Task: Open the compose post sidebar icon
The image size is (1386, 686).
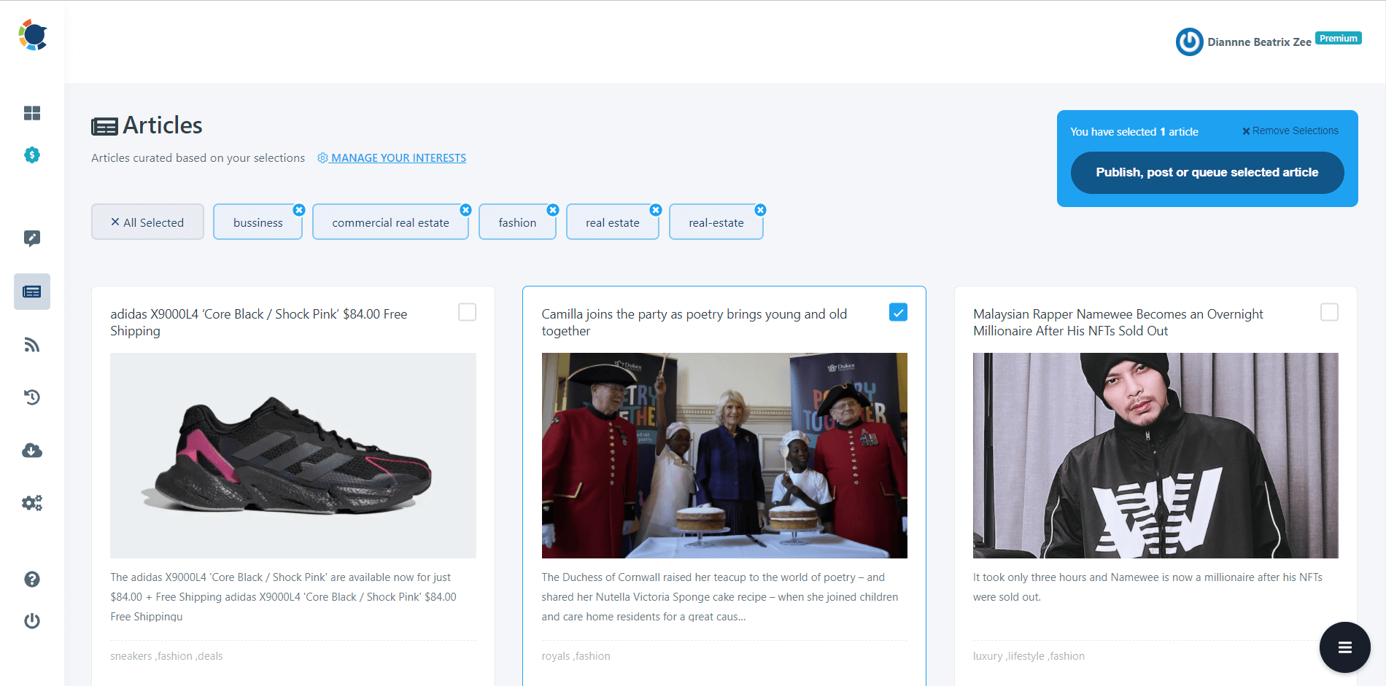Action: pos(32,238)
